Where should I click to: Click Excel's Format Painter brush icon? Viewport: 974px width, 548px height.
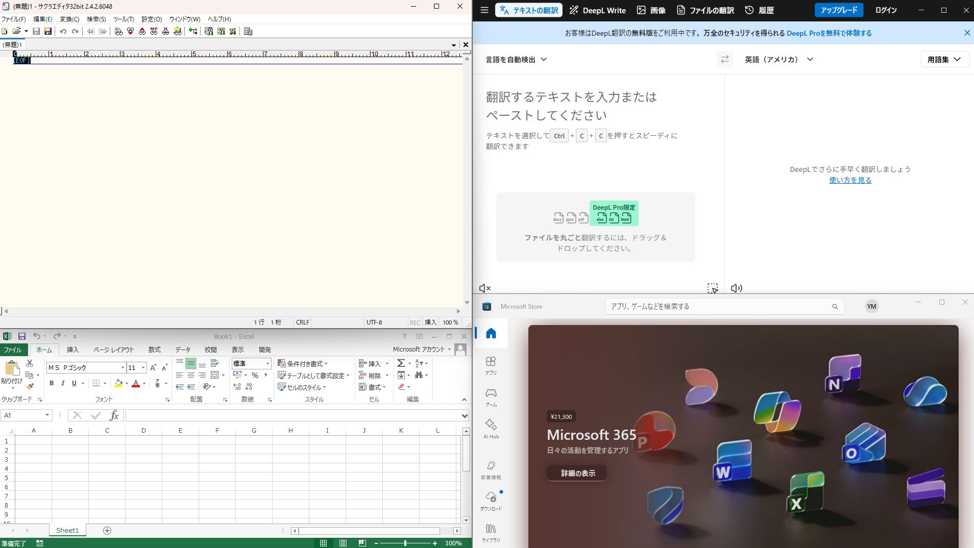30,386
